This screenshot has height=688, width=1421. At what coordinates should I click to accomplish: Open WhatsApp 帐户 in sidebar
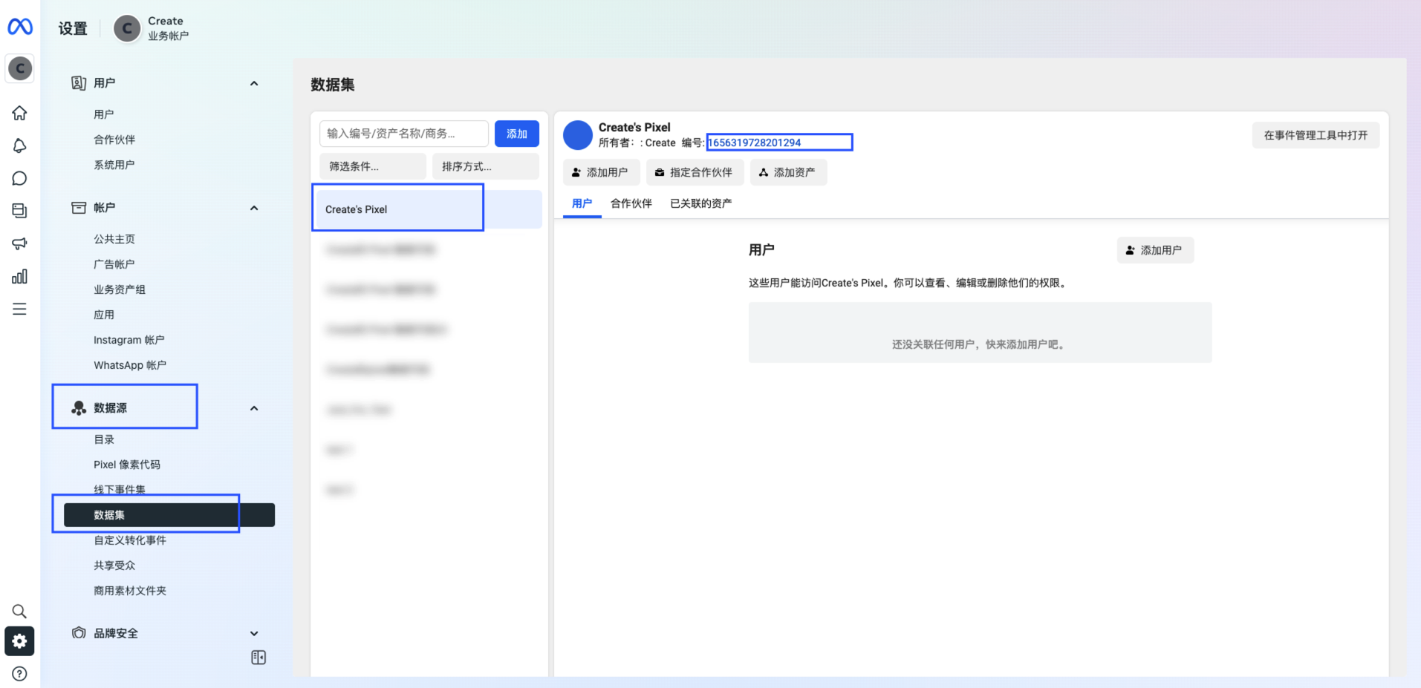(x=130, y=365)
